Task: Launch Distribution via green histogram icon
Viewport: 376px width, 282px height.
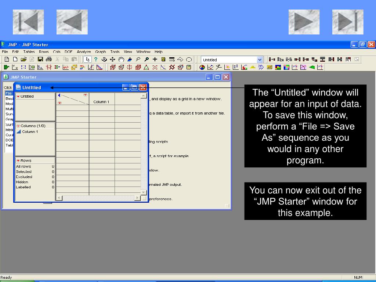Action: click(x=7, y=68)
